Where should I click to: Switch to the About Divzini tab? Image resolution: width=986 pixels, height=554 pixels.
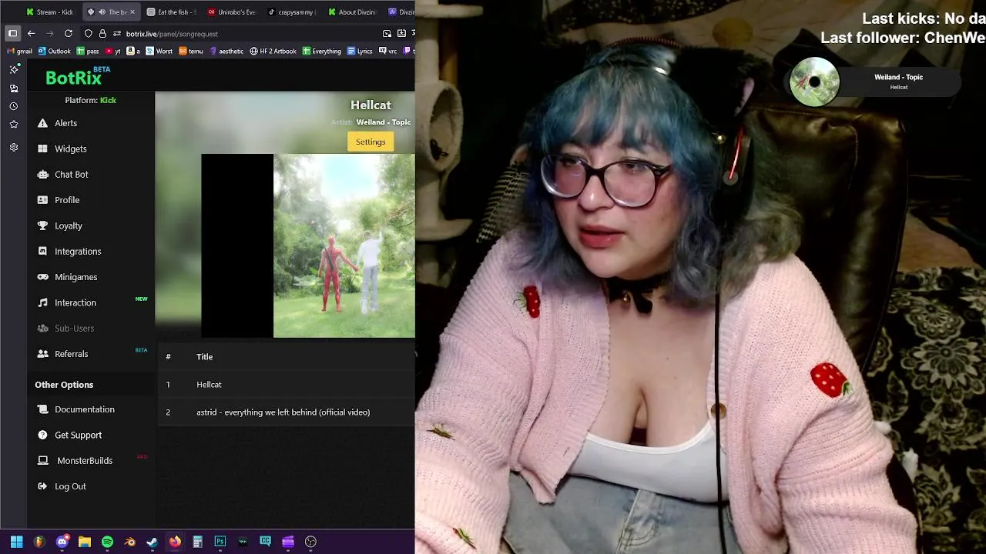353,12
